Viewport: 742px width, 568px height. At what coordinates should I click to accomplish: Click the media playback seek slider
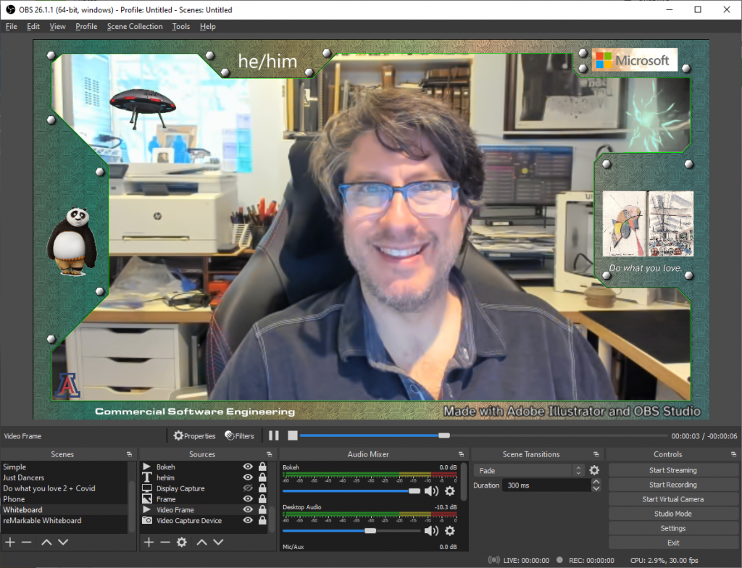tap(483, 435)
